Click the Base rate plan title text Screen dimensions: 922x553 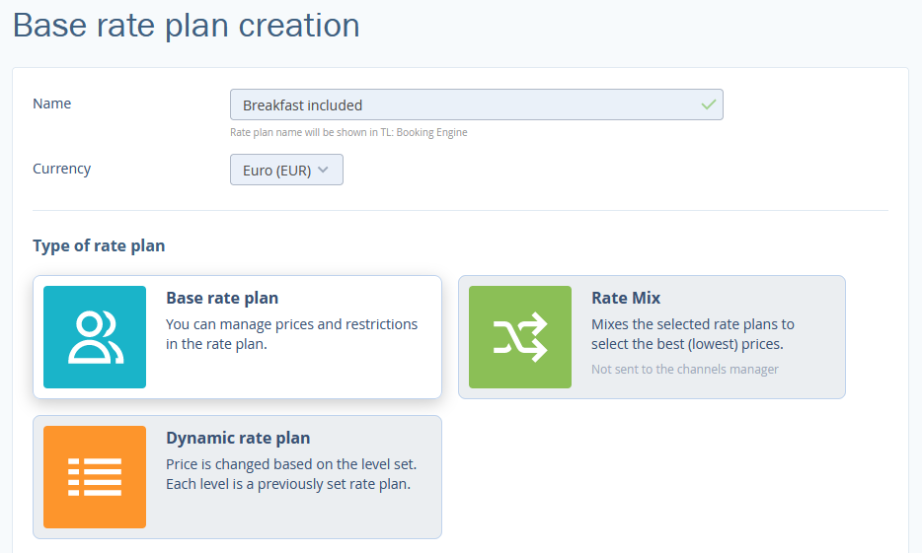[222, 299]
